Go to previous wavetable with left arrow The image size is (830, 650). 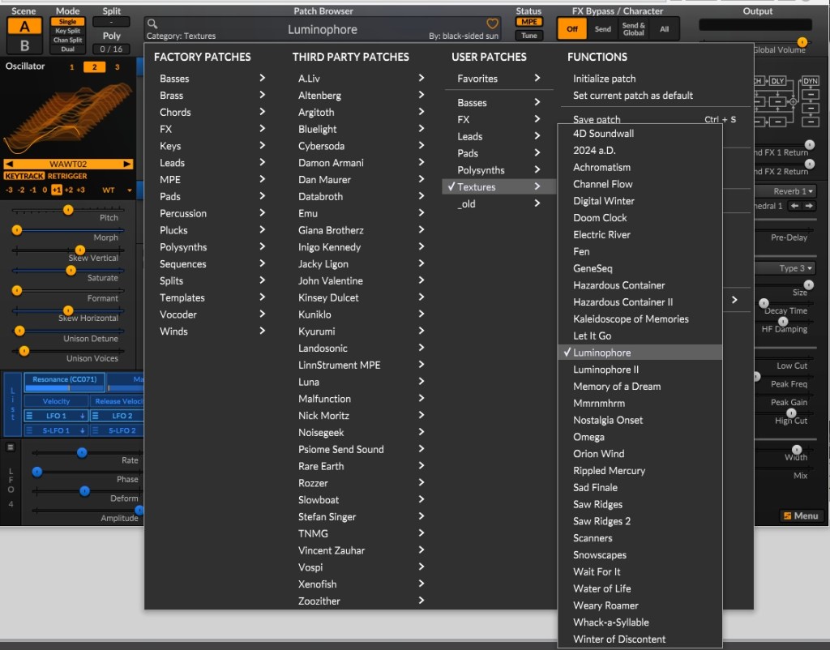tap(11, 165)
